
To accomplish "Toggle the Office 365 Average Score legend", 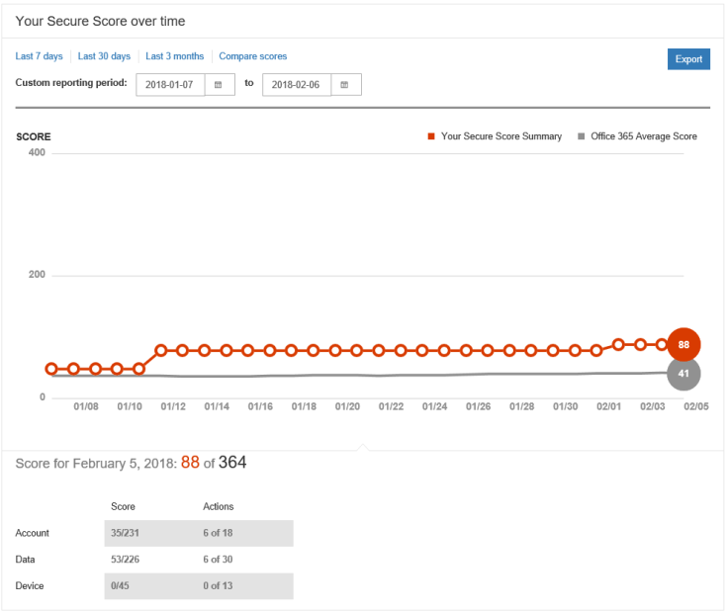I will [x=637, y=136].
